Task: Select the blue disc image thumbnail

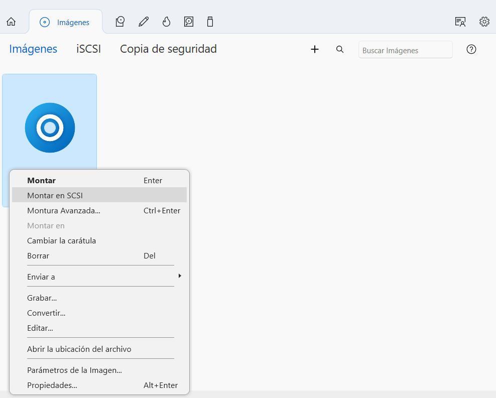Action: point(50,127)
